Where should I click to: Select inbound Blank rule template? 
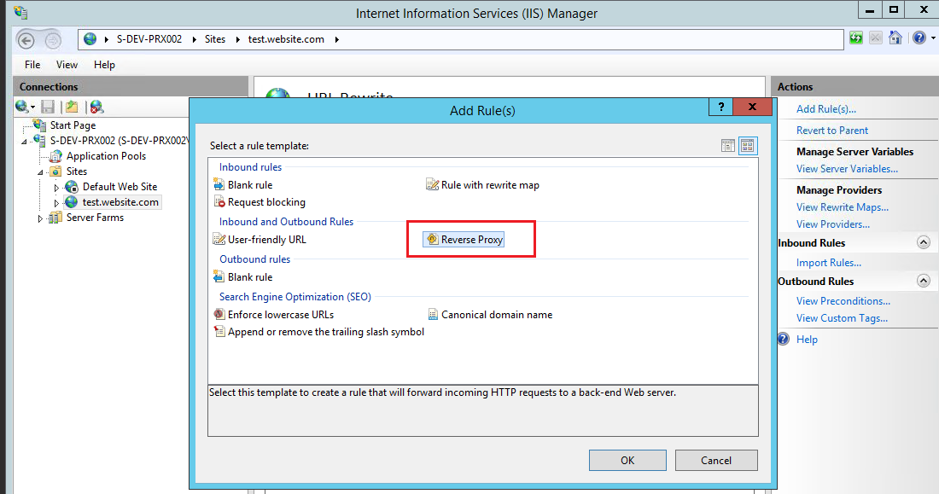[249, 185]
